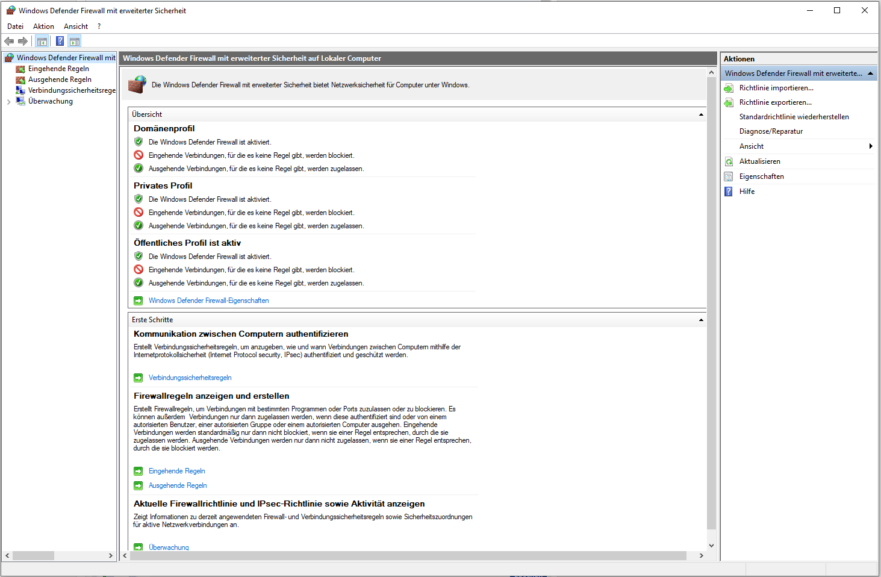This screenshot has height=577, width=881.
Task: Click the forward navigation arrow
Action: (23, 41)
